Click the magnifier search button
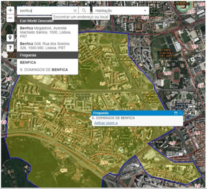This screenshot has width=207, height=189. point(84,10)
